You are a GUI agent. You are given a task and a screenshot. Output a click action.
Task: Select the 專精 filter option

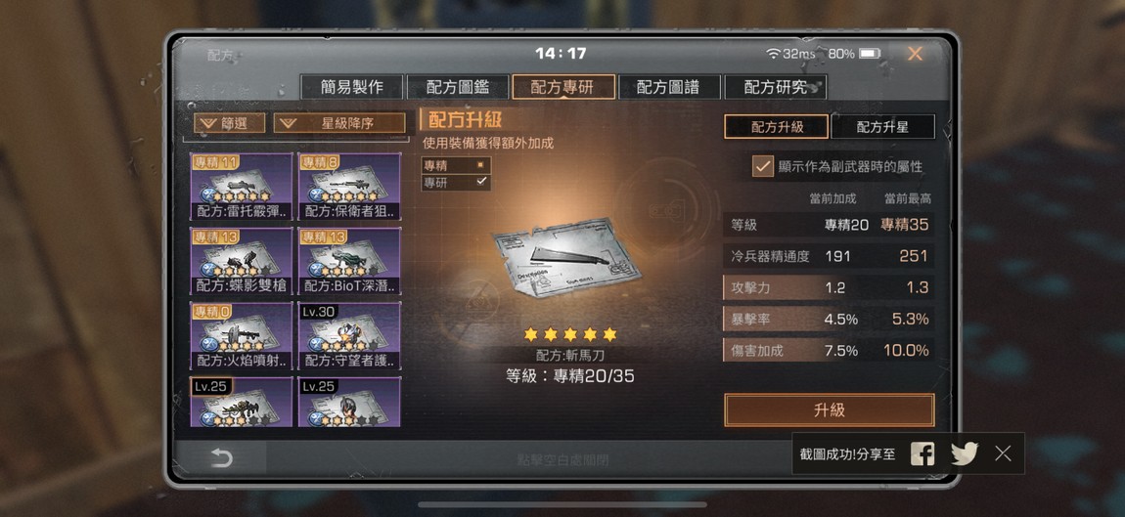456,165
